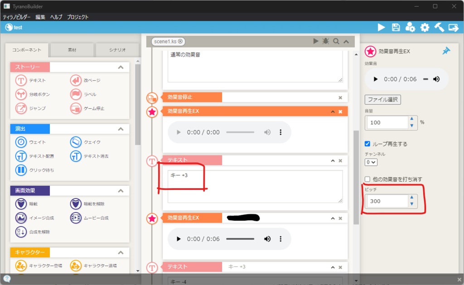The image size is (464, 285).
Task: Click the play preview icon in top toolbar
Action: click(381, 28)
